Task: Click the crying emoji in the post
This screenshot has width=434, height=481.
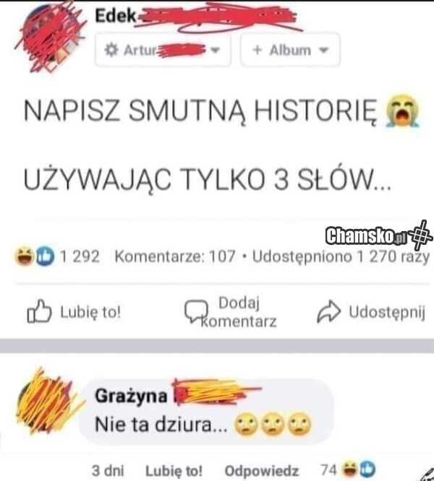Action: (402, 110)
